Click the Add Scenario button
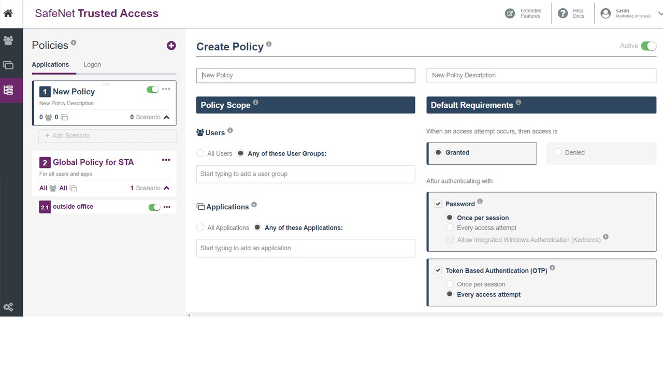The image size is (663, 373). [107, 136]
